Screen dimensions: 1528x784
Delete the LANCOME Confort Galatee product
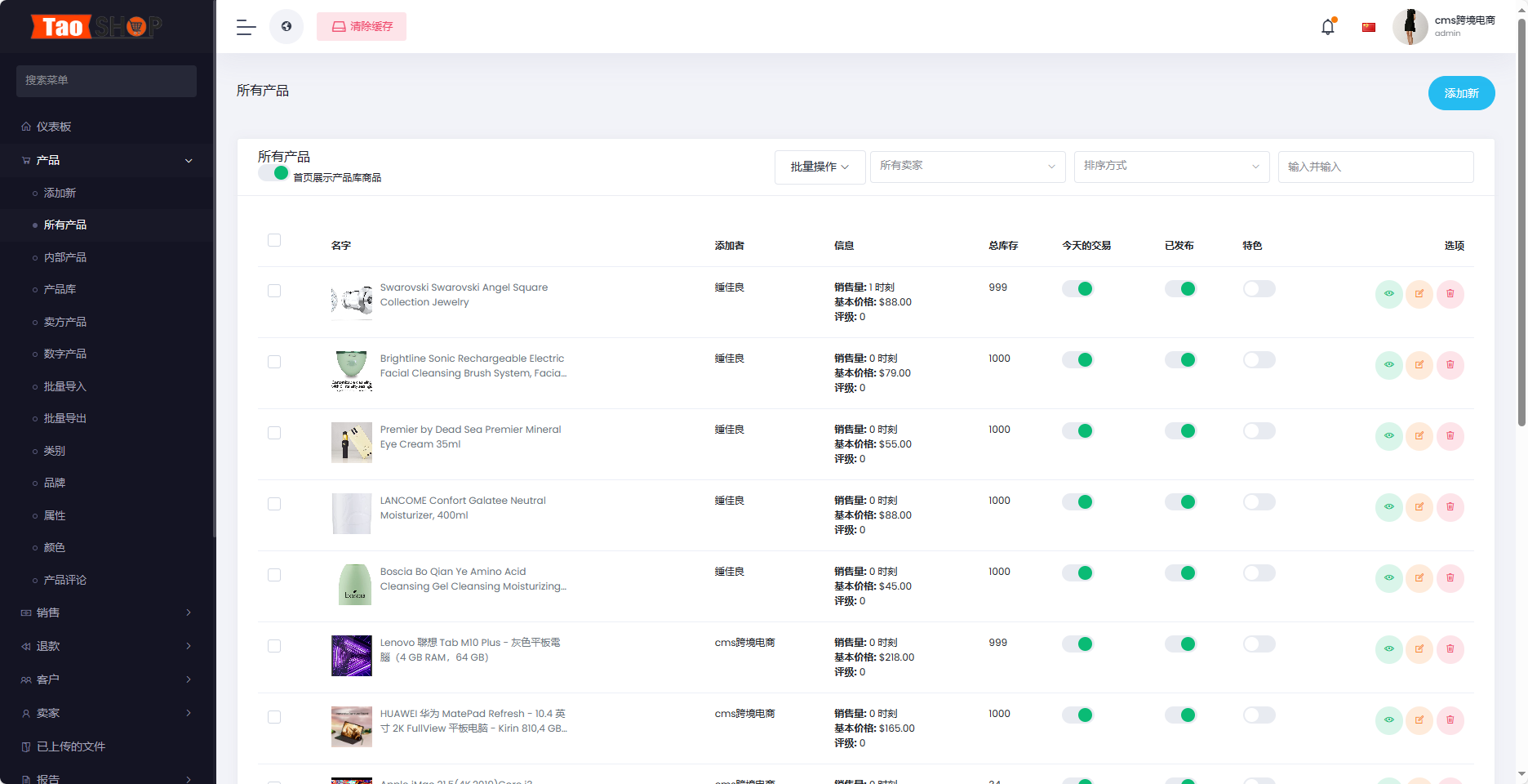[1450, 507]
